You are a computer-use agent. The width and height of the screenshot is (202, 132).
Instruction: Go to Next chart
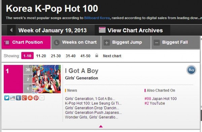[112, 56]
